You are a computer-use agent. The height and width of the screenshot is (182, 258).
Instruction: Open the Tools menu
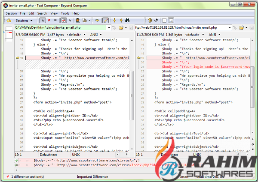click(x=65, y=13)
